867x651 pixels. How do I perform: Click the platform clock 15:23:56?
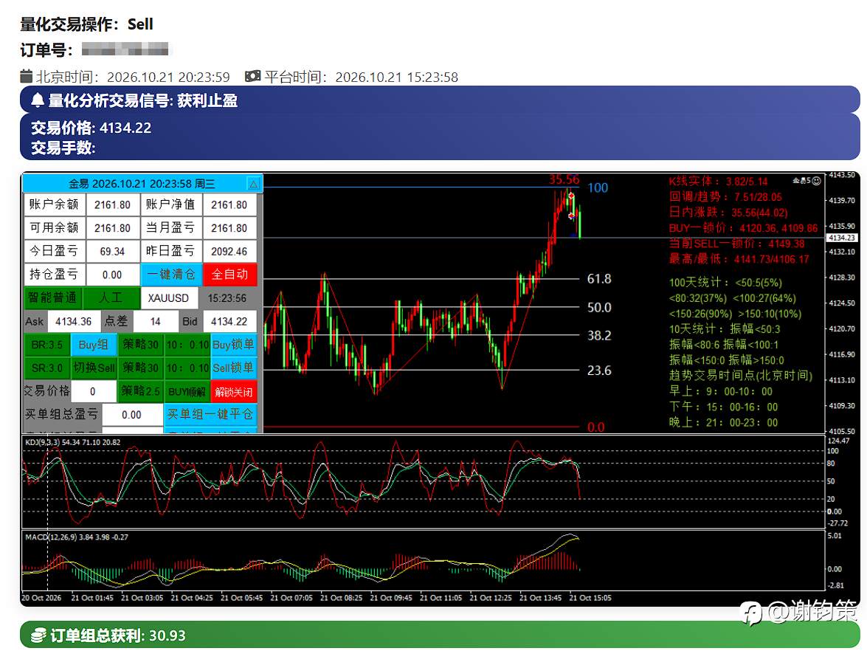(x=227, y=297)
